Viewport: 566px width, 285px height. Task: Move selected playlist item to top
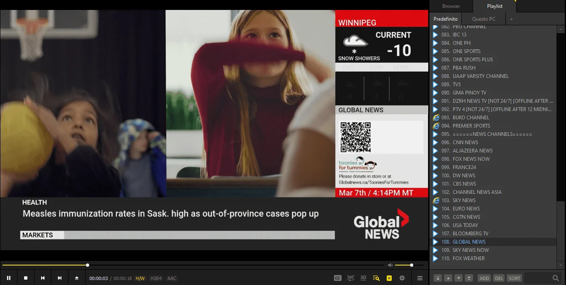tap(438, 278)
